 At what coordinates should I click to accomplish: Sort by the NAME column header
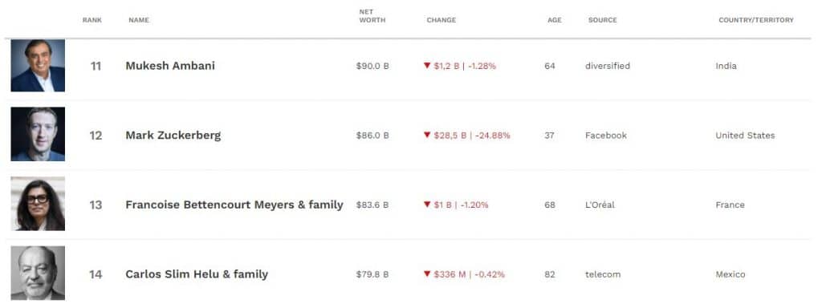pyautogui.click(x=139, y=20)
